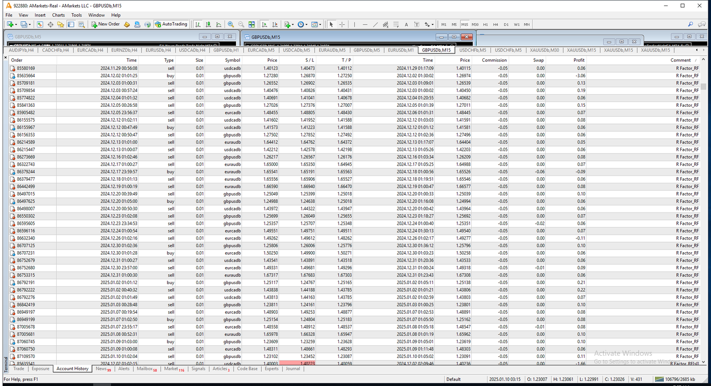
Task: Select the arrow cursor tool
Action: point(331,24)
